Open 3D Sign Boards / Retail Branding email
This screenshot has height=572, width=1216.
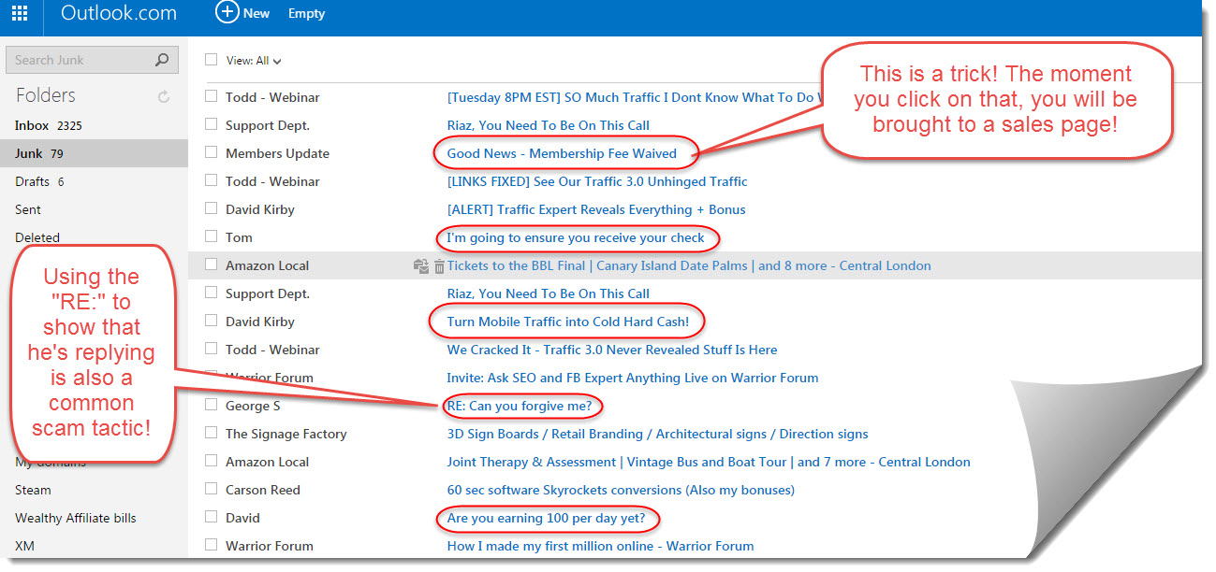point(657,434)
